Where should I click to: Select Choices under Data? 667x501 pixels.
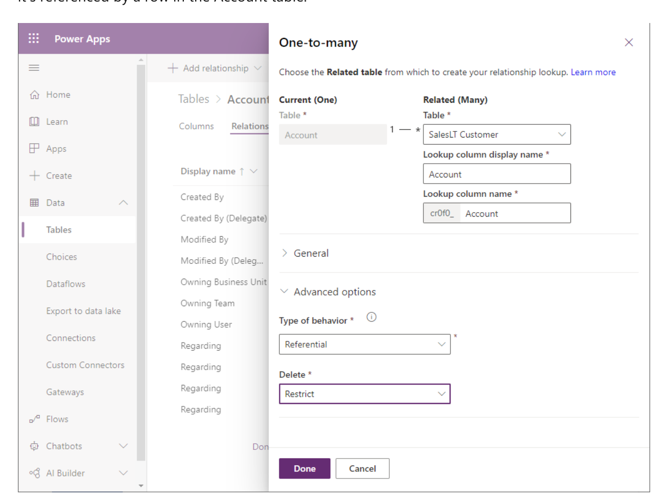pos(61,257)
